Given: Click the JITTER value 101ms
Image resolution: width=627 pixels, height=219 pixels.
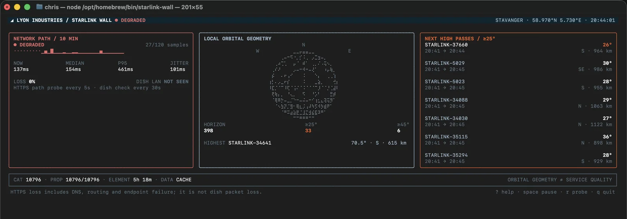Looking at the screenshot, I should pos(178,70).
